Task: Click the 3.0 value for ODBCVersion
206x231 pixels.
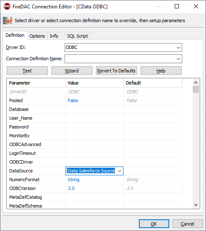Action: point(71,188)
